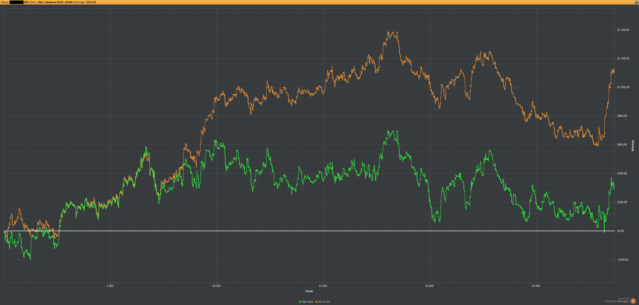The width and height of the screenshot is (639, 305).
Task: Click the Hold'em Manager 2 hexagon logo
Action: [633, 301]
